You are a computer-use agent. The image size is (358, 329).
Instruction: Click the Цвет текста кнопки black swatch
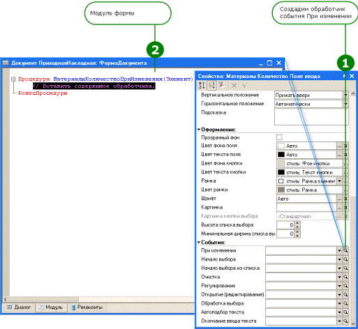point(281,172)
